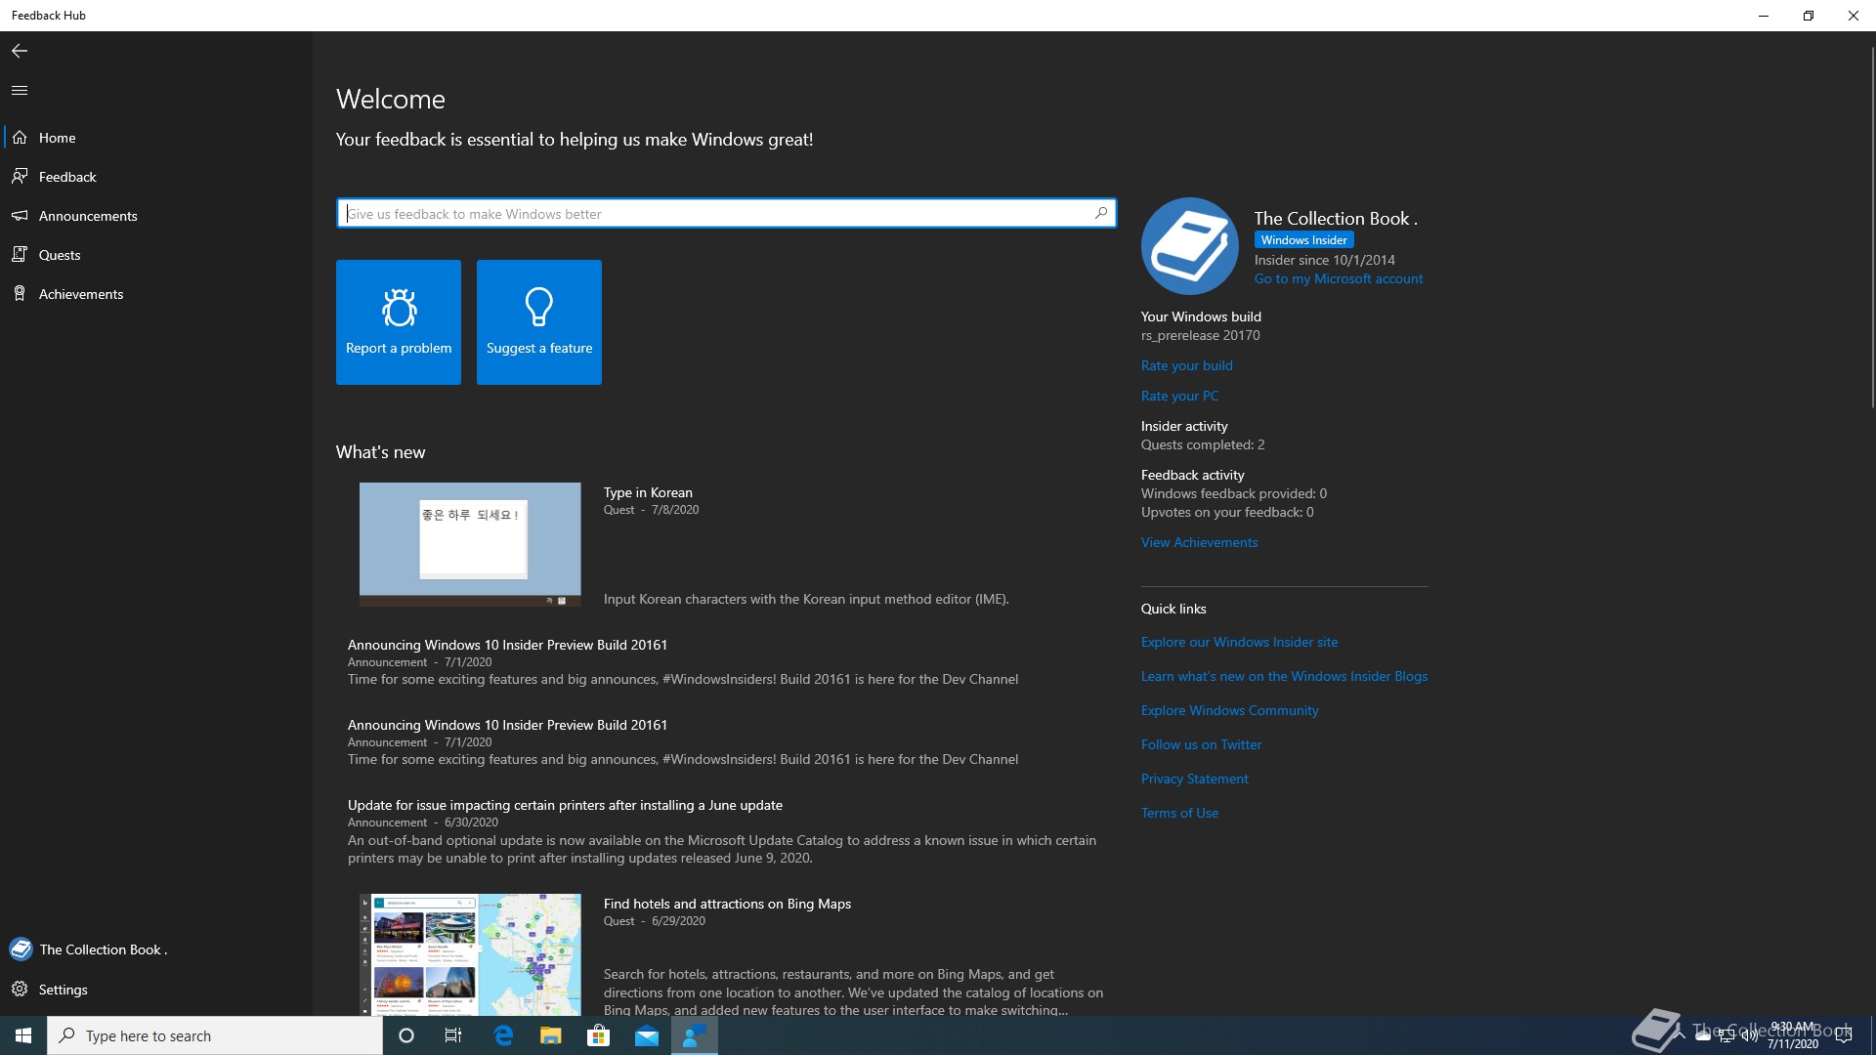Click the Settings gear icon in the sidebar

pyautogui.click(x=20, y=990)
